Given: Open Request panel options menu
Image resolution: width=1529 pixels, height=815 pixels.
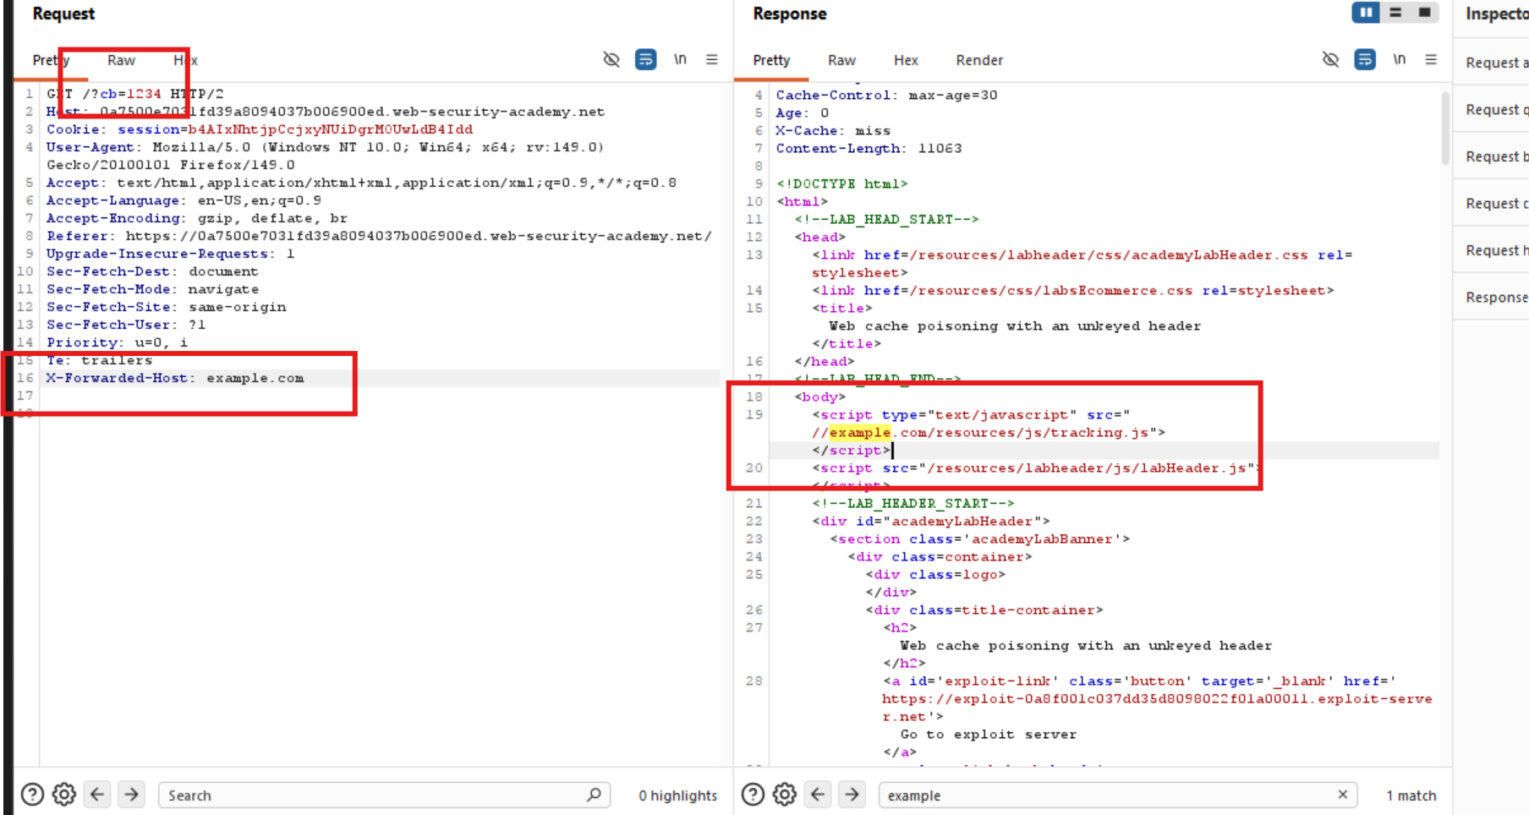Looking at the screenshot, I should (x=712, y=59).
